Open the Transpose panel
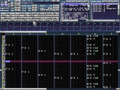 [x=52, y=16]
